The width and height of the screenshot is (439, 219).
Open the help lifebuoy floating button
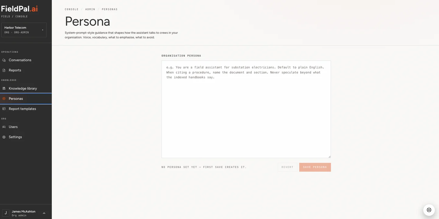click(429, 210)
